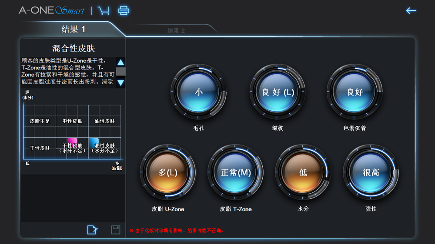Select the 色素沉着 pigmentation dial
The height and width of the screenshot is (244, 435).
pos(355,92)
